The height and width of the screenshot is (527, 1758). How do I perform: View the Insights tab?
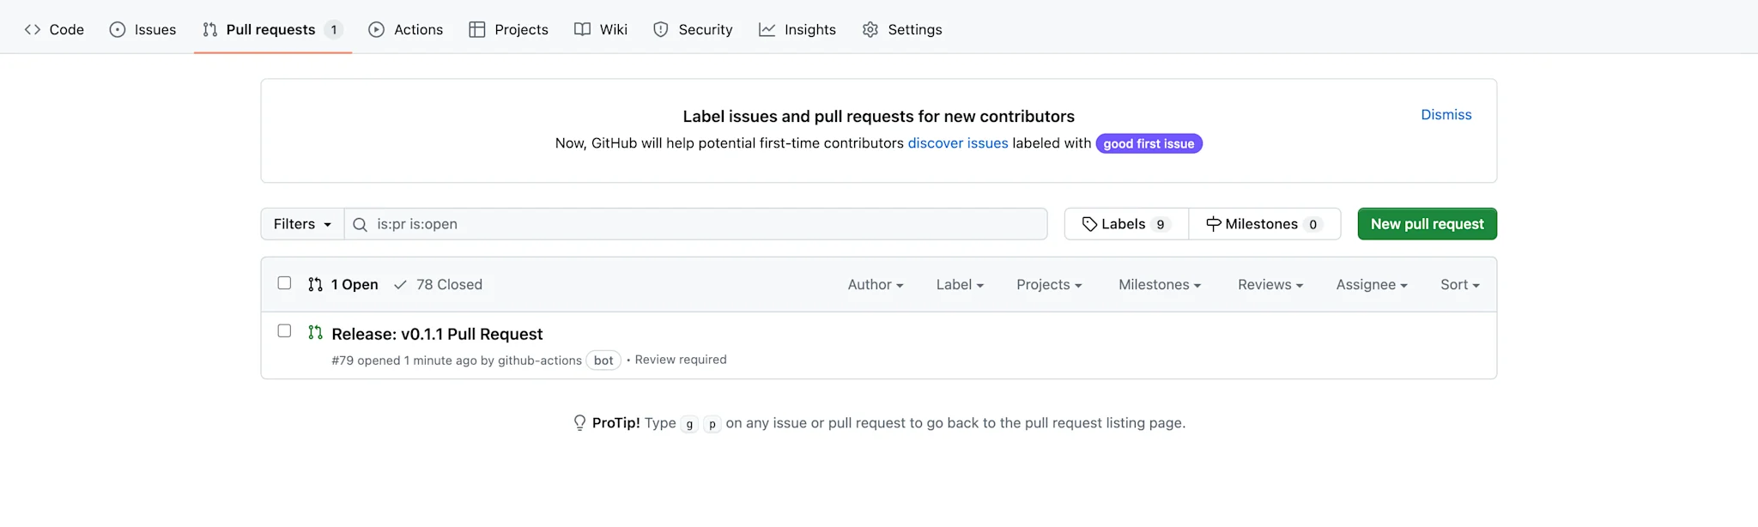click(797, 29)
